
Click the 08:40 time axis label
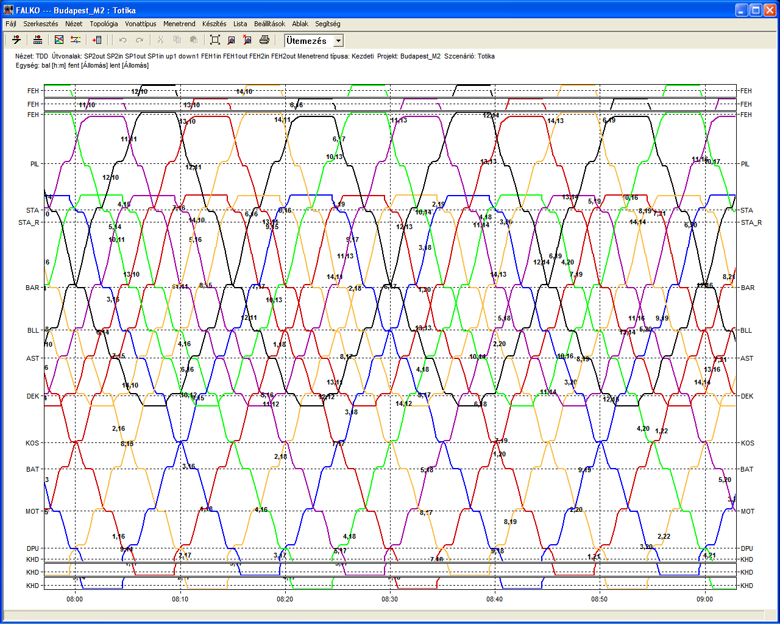(495, 599)
